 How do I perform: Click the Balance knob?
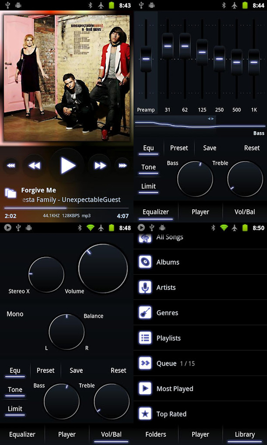67,332
